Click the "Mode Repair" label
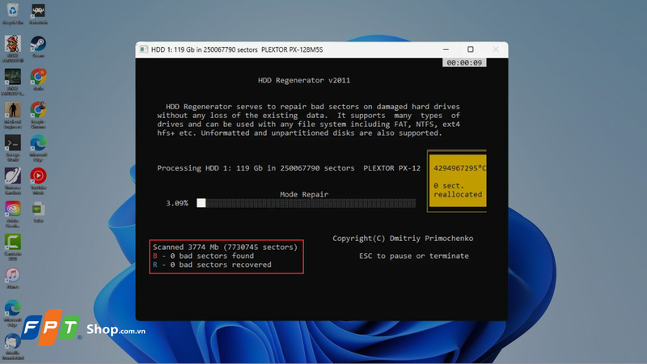The height and width of the screenshot is (364, 647). [304, 194]
